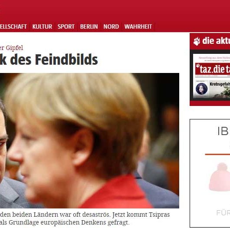Open the 'IB' advertisement title

[223, 131]
